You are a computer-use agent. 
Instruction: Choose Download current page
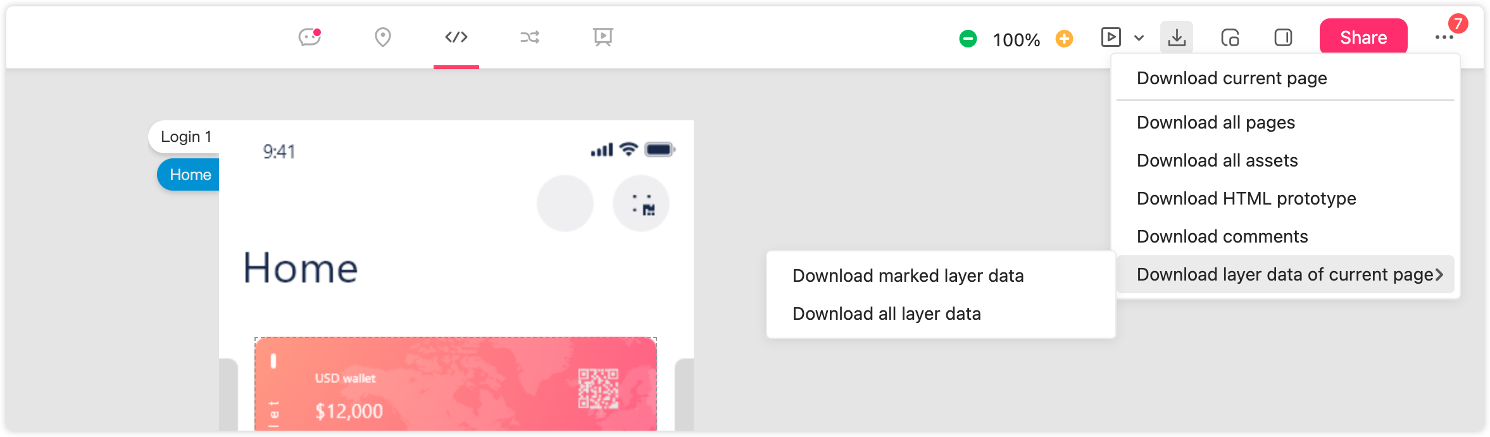[x=1231, y=79]
